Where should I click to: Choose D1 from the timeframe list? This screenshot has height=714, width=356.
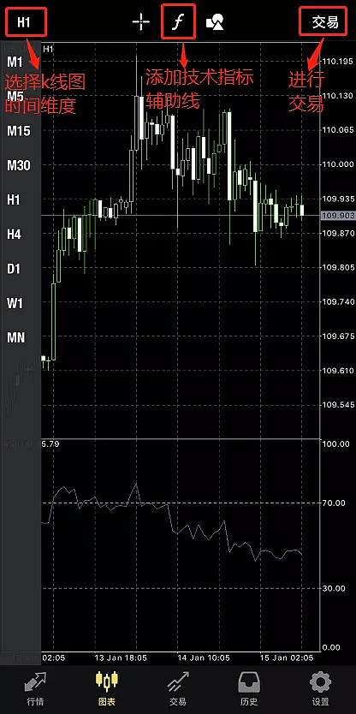(14, 269)
